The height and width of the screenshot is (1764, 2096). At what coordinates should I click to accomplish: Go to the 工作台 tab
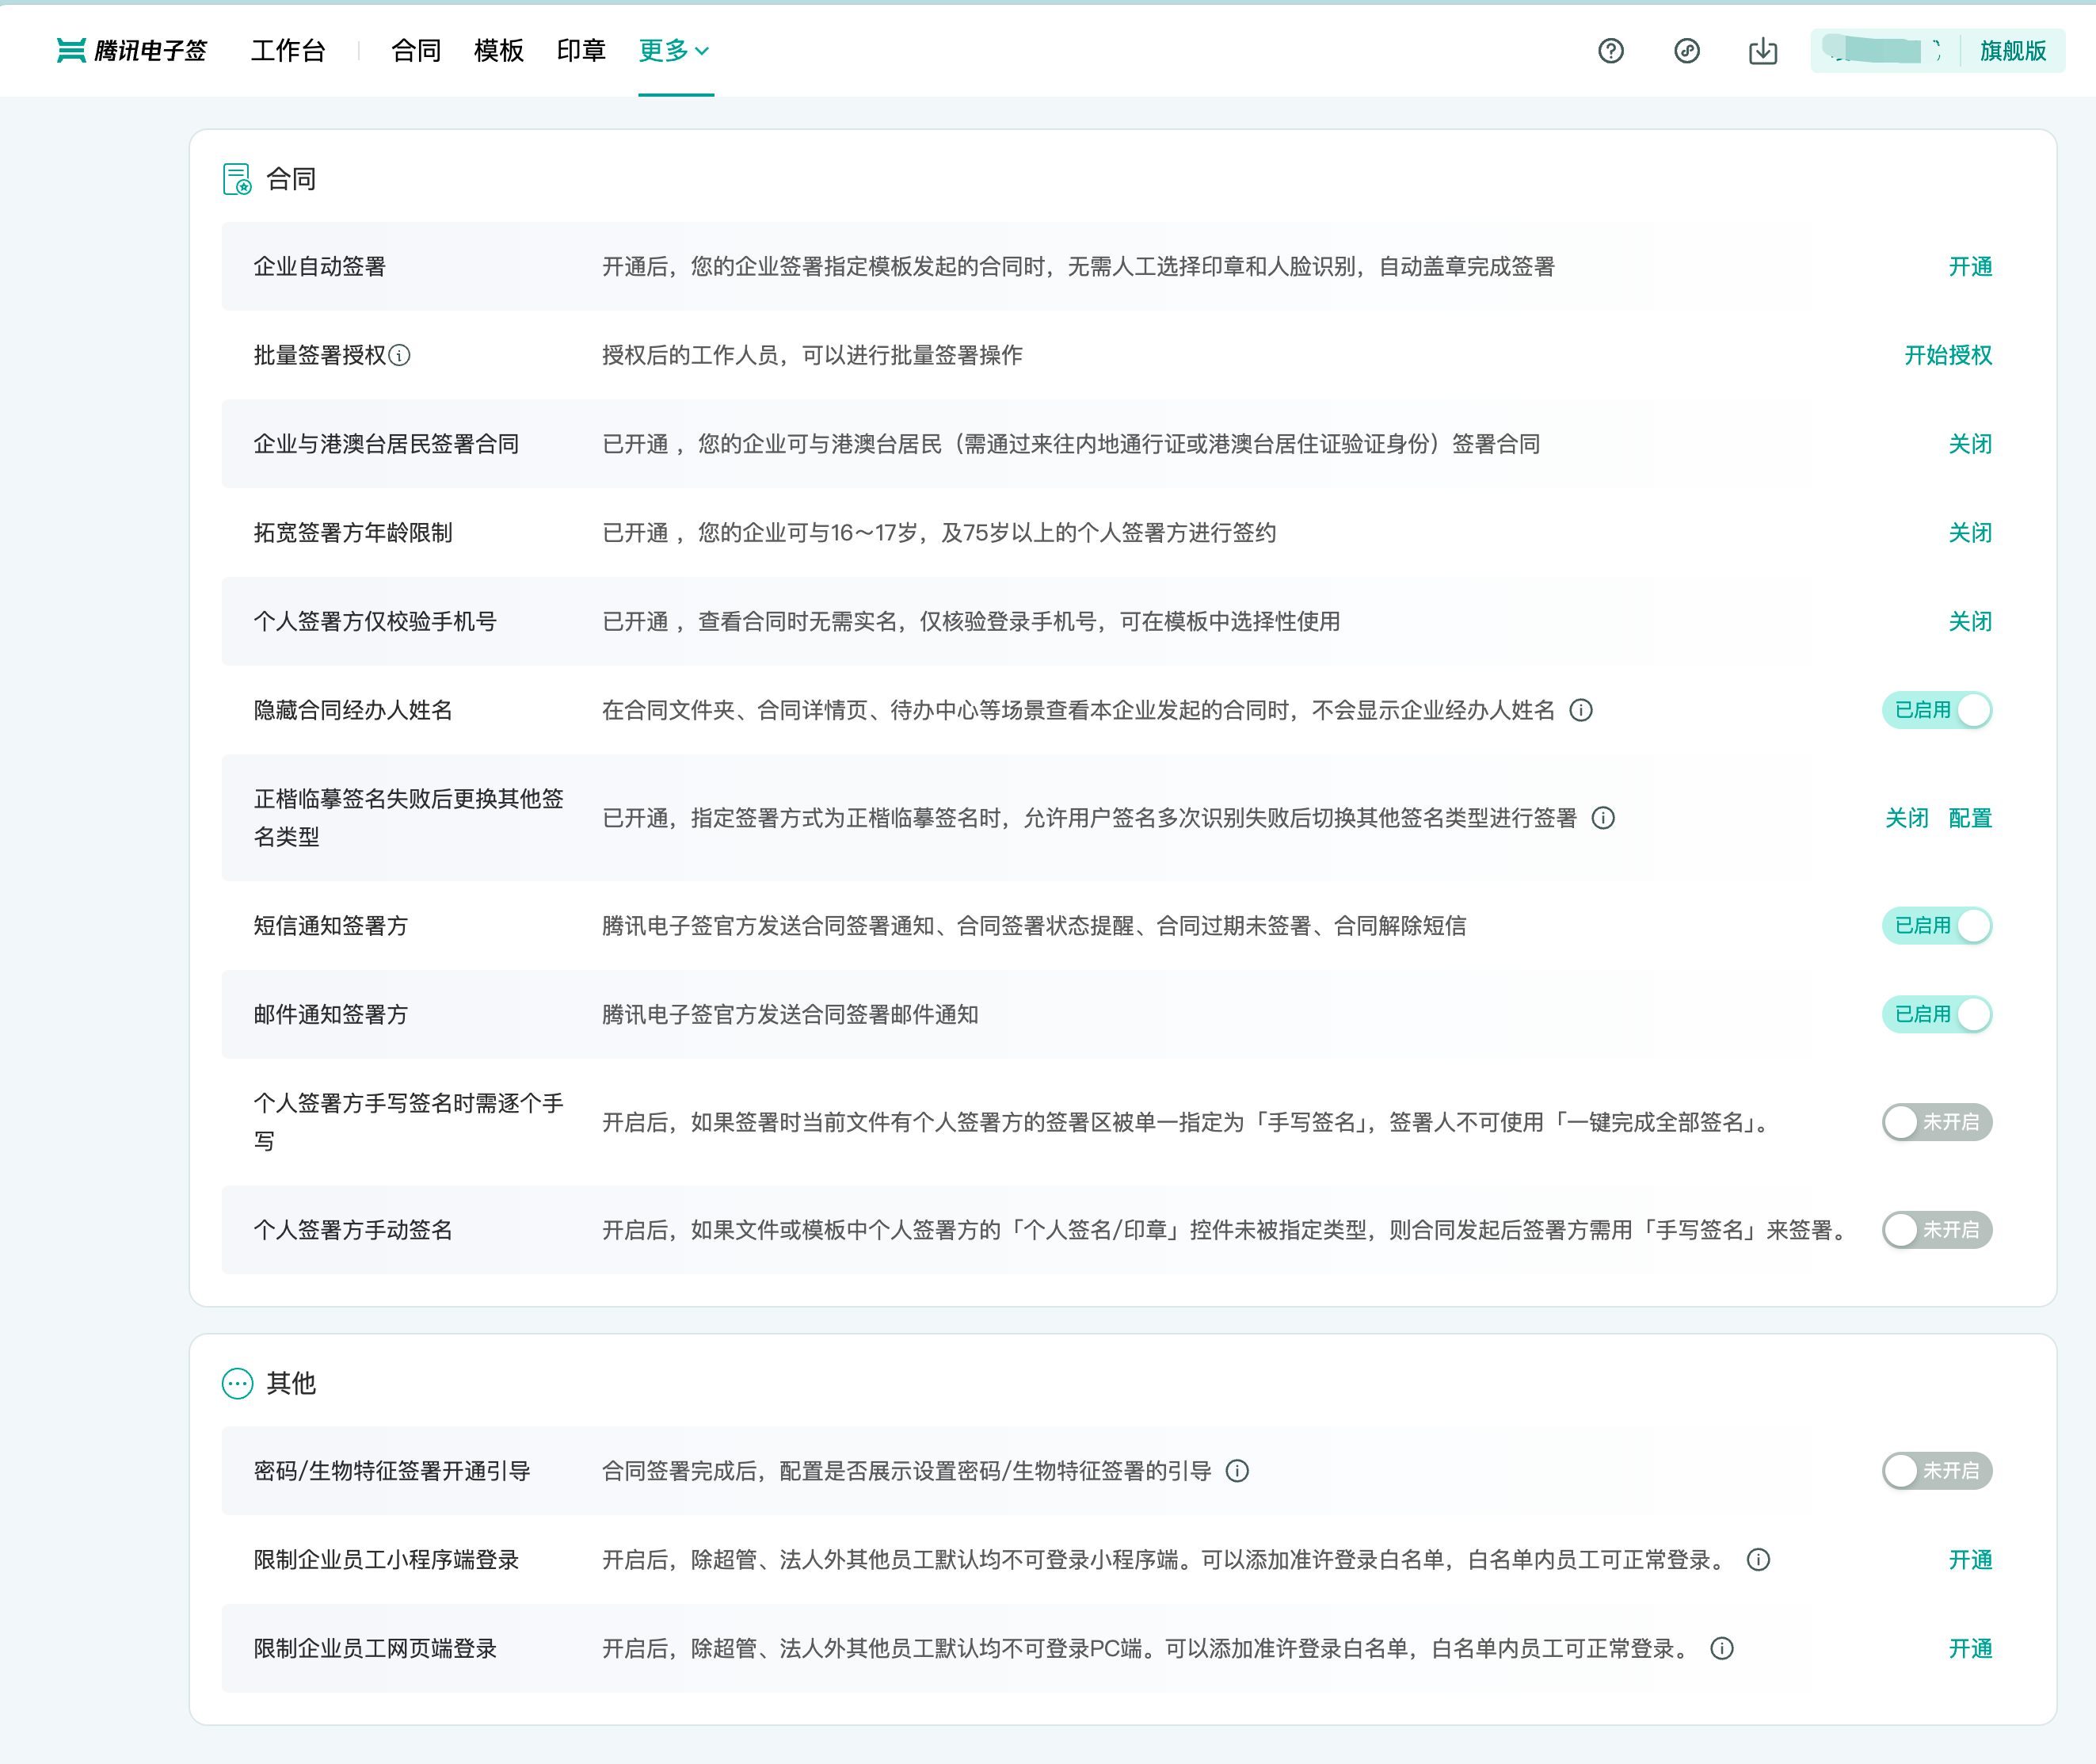click(288, 51)
